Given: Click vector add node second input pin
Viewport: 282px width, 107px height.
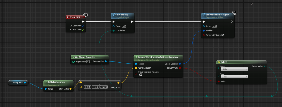Looking at the screenshot, I should pyautogui.click(x=81, y=87).
